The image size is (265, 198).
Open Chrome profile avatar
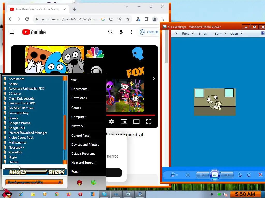point(155,19)
